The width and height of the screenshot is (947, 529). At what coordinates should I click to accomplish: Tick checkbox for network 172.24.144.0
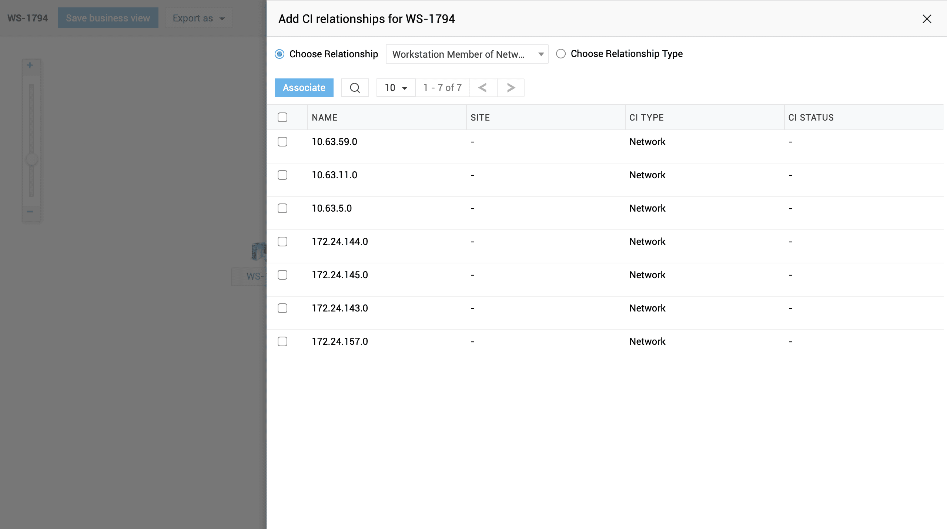(x=282, y=242)
